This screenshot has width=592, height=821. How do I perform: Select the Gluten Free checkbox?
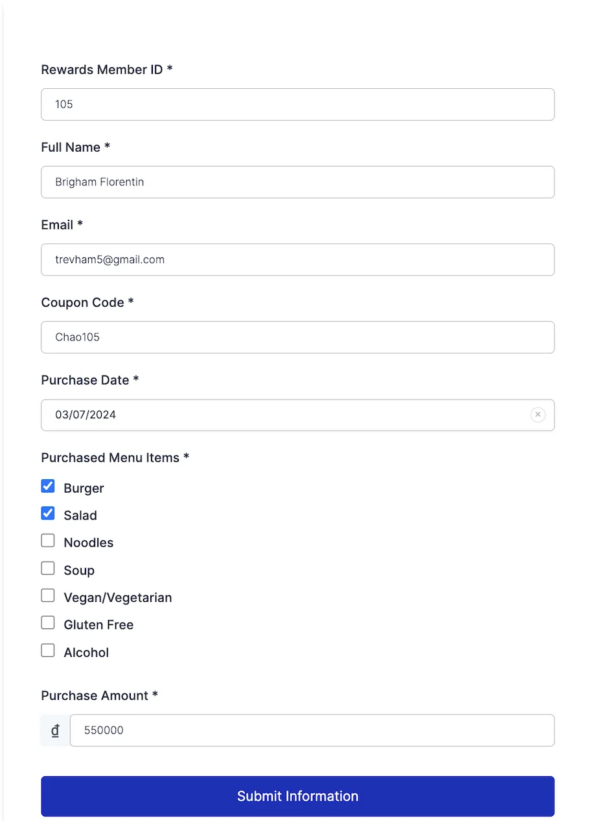tap(48, 623)
